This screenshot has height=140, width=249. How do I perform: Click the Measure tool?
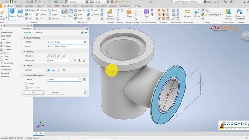click(188, 14)
